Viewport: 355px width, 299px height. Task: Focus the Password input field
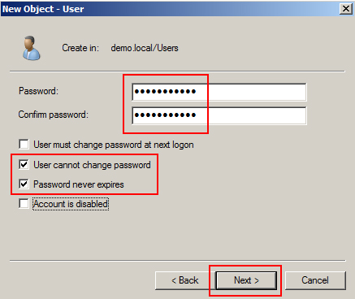click(x=219, y=92)
